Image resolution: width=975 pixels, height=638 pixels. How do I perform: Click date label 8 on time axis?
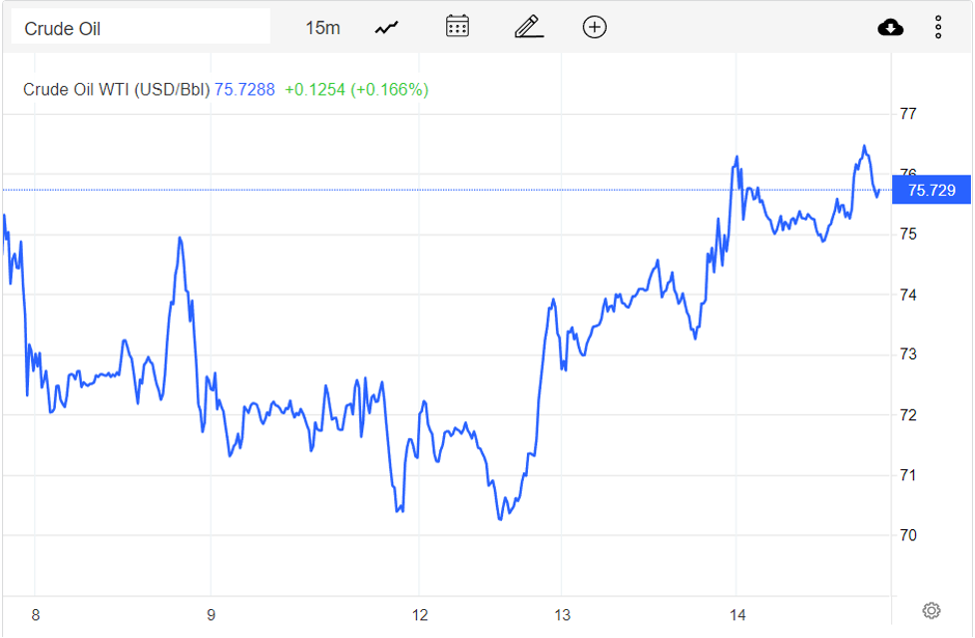[x=36, y=615]
